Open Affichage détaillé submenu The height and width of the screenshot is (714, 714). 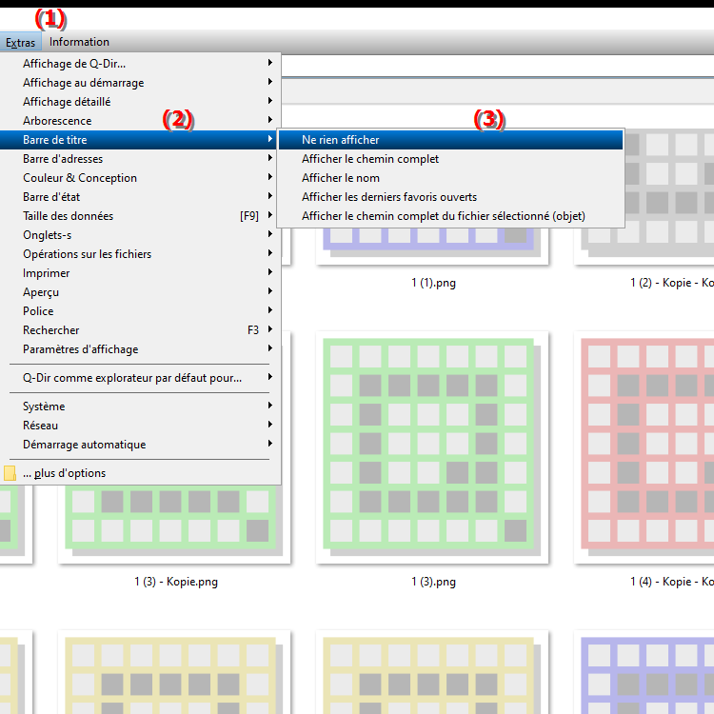(140, 102)
